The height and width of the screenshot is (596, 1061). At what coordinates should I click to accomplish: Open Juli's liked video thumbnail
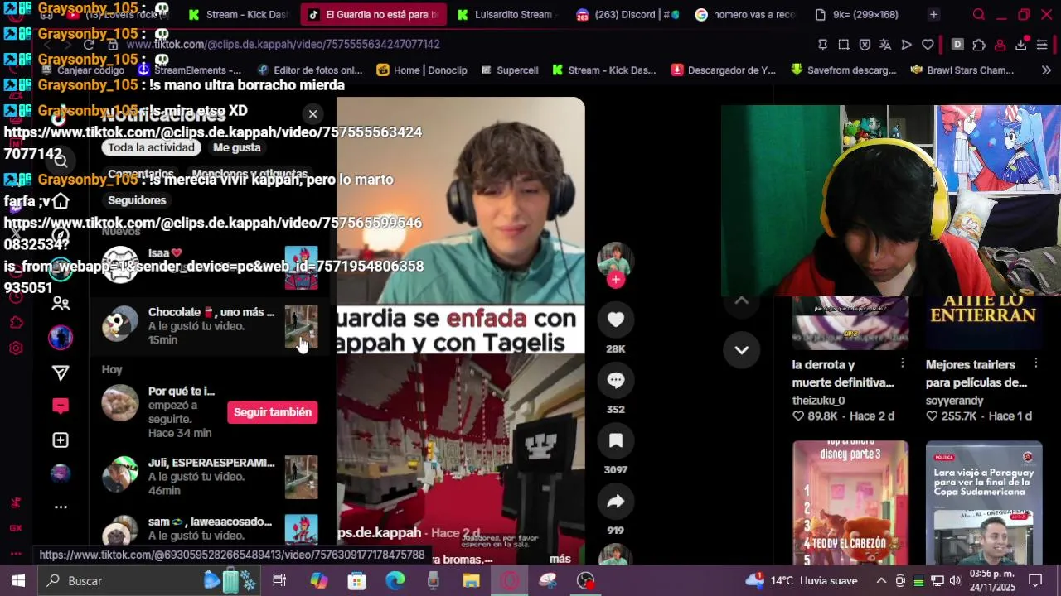301,477
